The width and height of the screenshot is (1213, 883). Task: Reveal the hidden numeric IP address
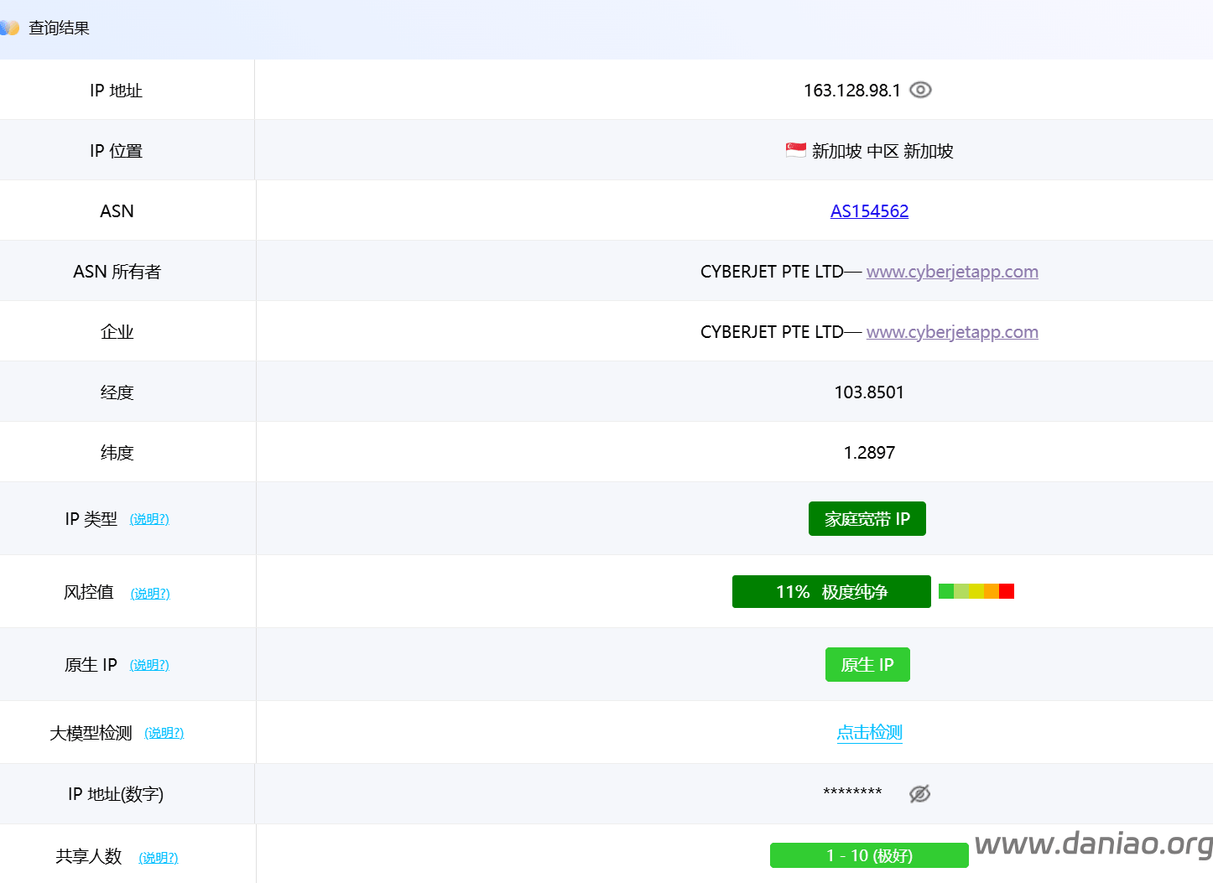click(x=919, y=793)
